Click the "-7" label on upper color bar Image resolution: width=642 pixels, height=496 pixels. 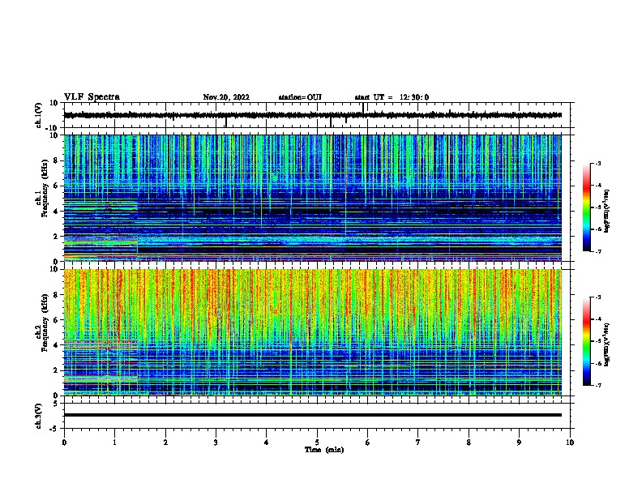[x=598, y=251]
